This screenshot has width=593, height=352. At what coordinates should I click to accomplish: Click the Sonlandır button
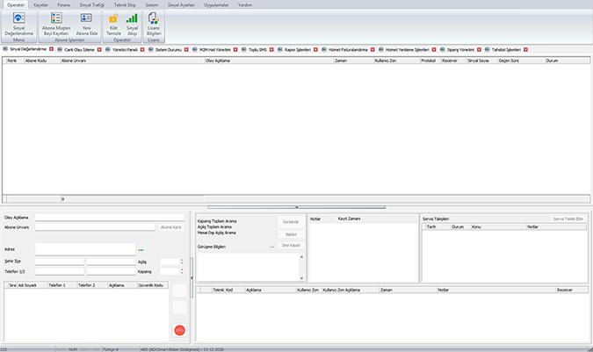pyautogui.click(x=289, y=222)
